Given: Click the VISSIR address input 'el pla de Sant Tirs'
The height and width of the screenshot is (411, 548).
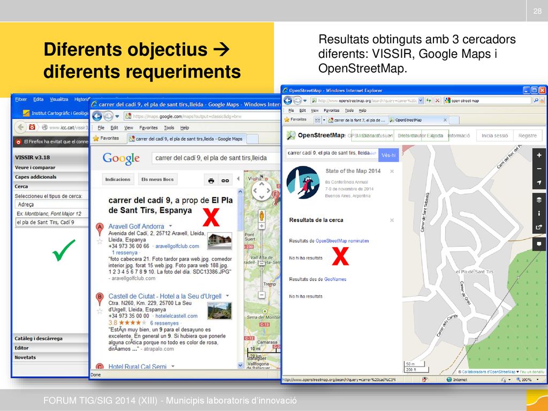Looking at the screenshot, I should pos(52,222).
